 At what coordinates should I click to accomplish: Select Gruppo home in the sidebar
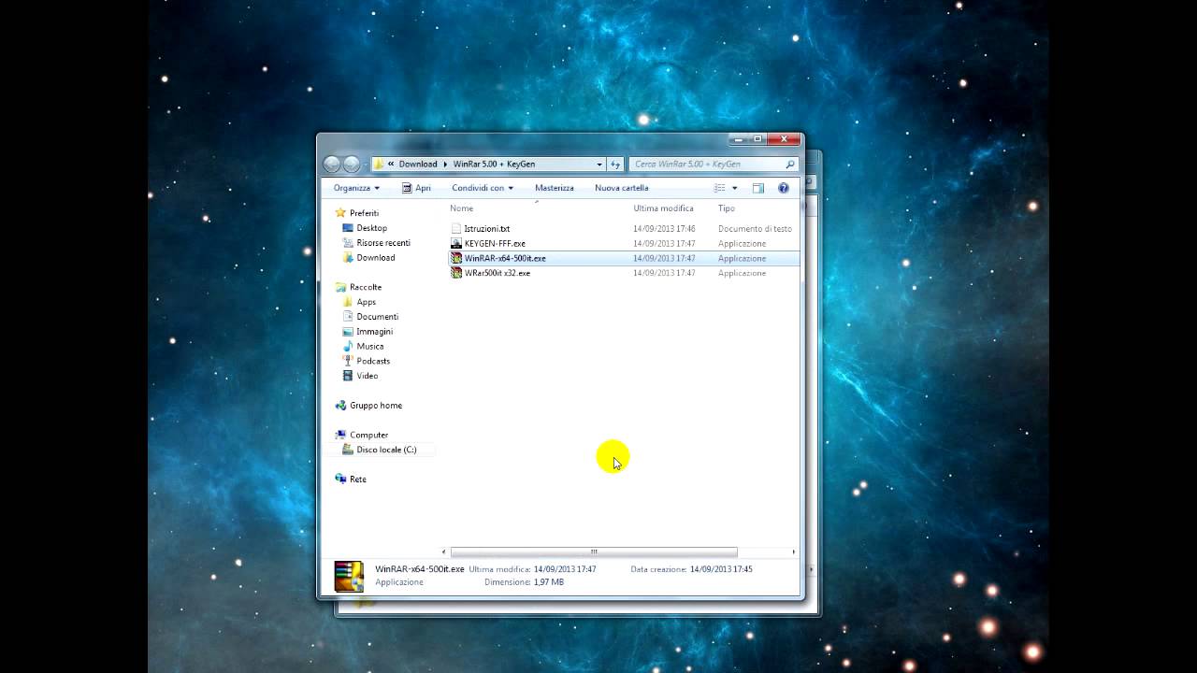pyautogui.click(x=376, y=406)
